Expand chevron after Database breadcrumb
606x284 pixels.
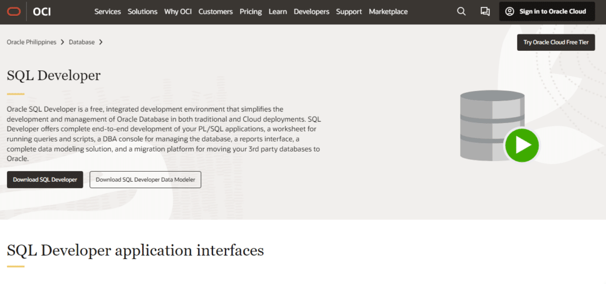point(101,42)
